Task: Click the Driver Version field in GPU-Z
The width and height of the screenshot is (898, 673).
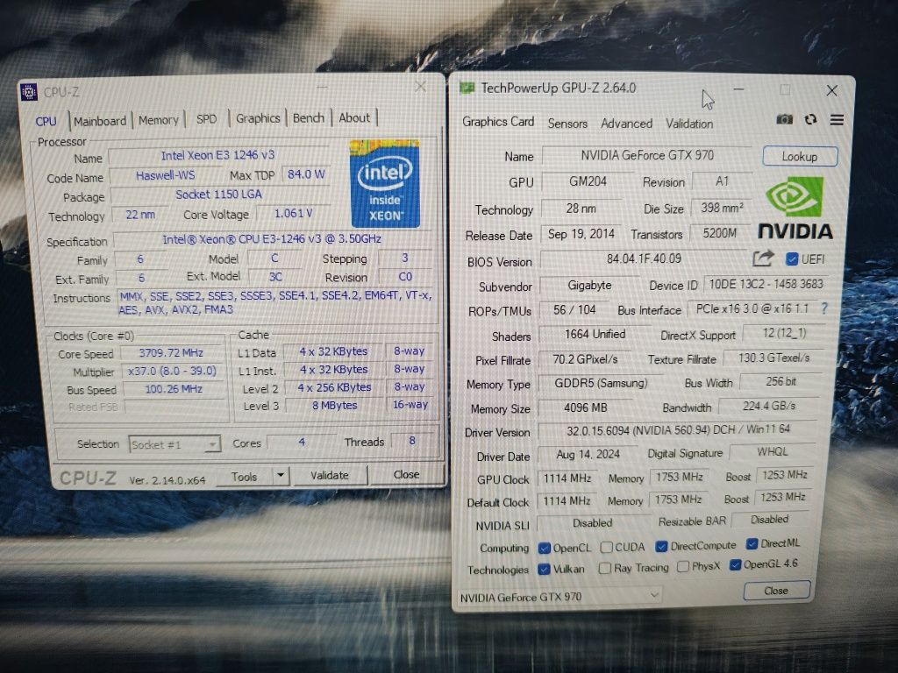Action: [678, 429]
